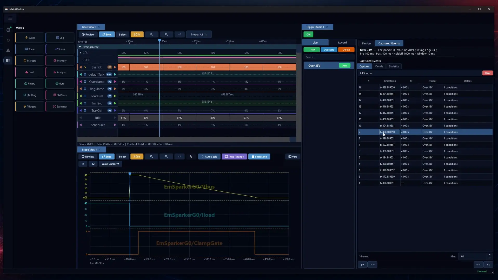
Task: Switch to the Captured Events tab
Action: pyautogui.click(x=389, y=43)
